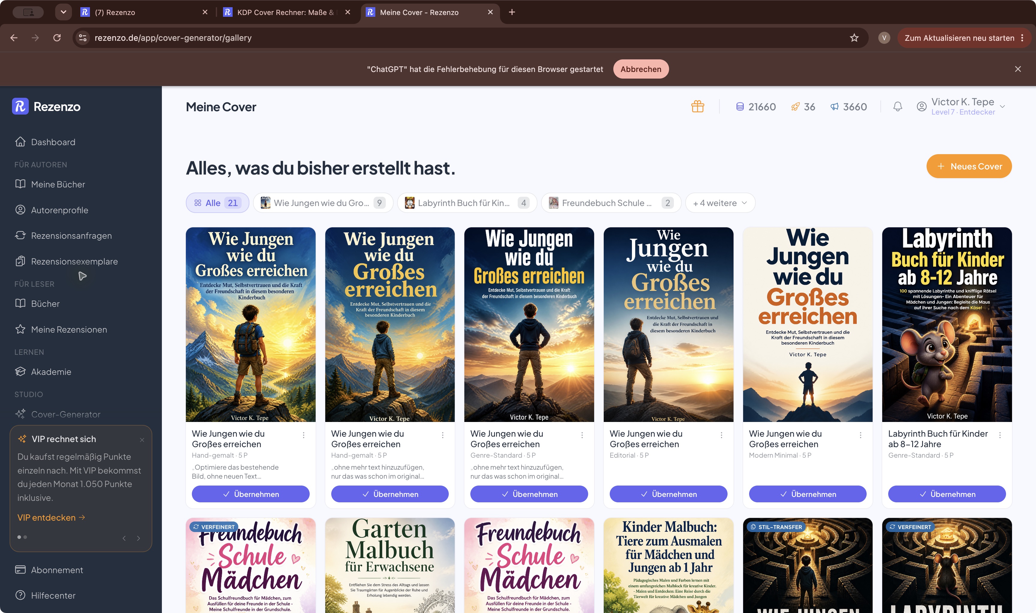
Task: Bookmark this page with the star icon
Action: pos(854,38)
